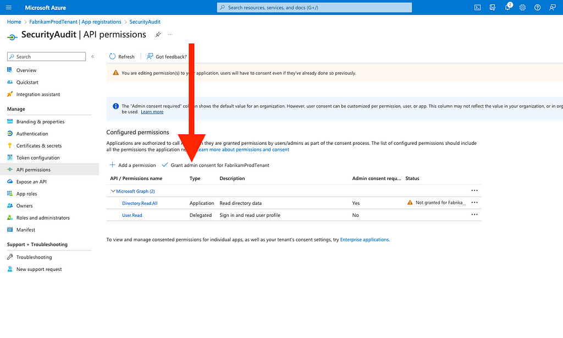Click the Status column header
Screen dimensions: 563x338
(x=412, y=178)
